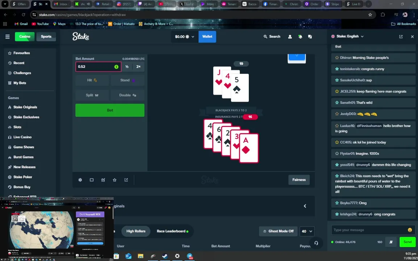The height and width of the screenshot is (261, 418).
Task: Pop out the chat panel window
Action: click(401, 37)
